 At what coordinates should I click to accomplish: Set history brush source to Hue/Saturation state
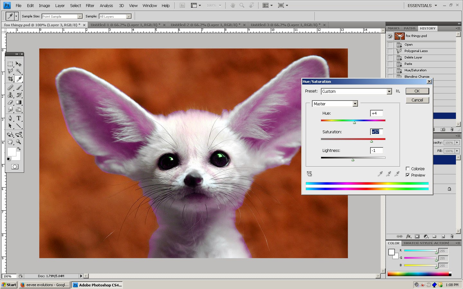pos(390,70)
